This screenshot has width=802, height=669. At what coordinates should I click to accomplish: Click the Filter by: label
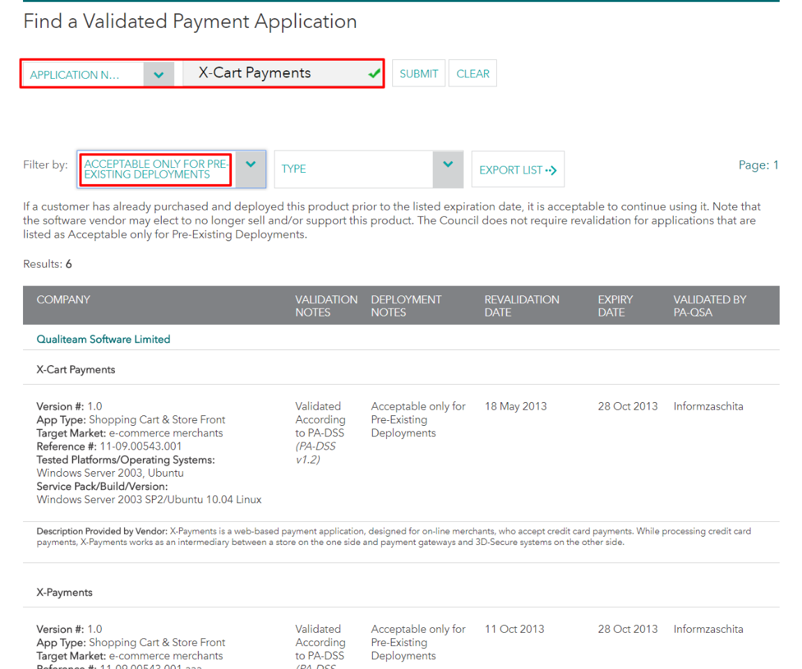point(45,164)
